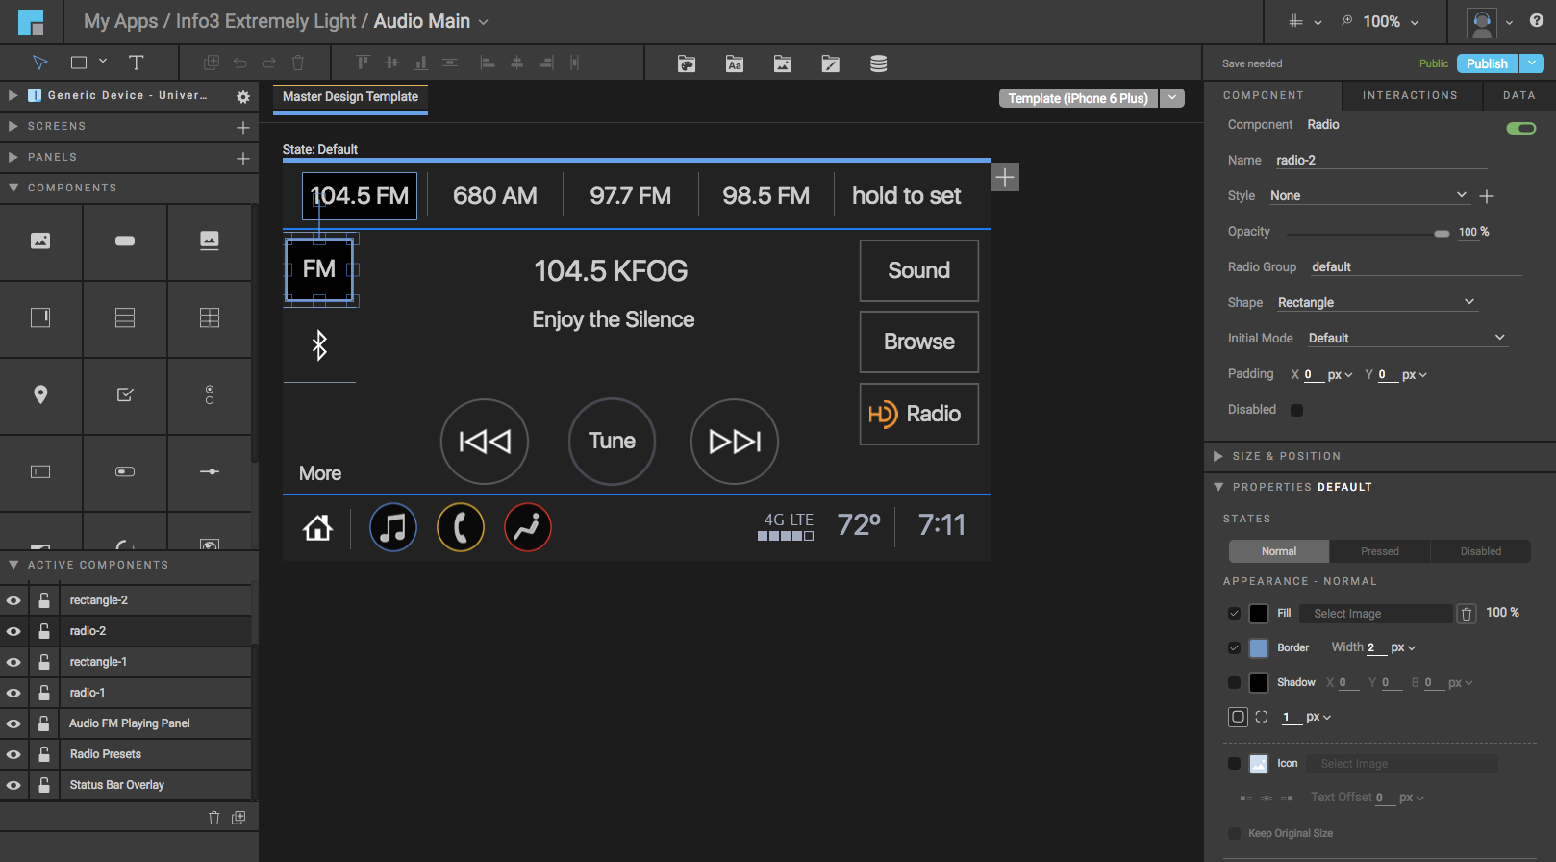Select the pointer selection tool

pos(39,63)
